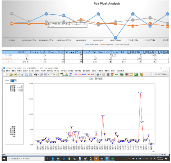The width and height of the screenshot is (171, 163).
Task: Open Google Chrome from the taskbar
Action: tap(69, 159)
